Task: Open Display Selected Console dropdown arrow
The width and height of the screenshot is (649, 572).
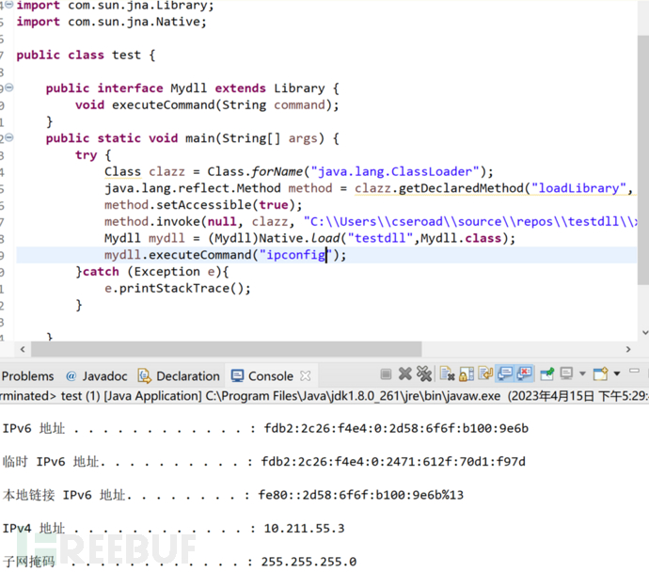Action: [581, 374]
